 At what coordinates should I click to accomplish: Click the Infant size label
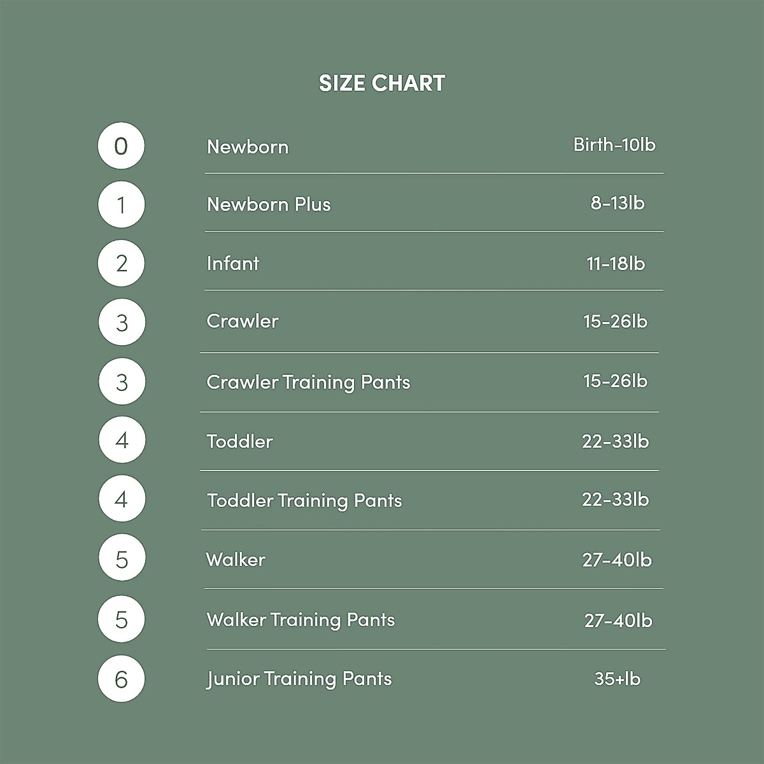[x=233, y=264]
